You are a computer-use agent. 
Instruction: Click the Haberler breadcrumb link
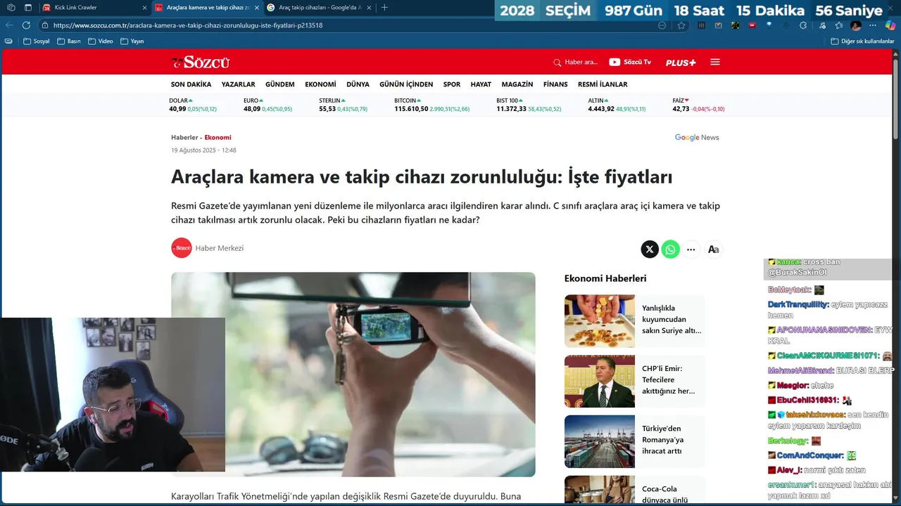coord(184,138)
